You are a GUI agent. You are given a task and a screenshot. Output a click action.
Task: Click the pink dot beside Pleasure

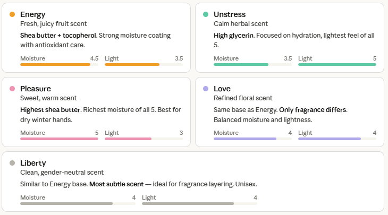pyautogui.click(x=12, y=89)
